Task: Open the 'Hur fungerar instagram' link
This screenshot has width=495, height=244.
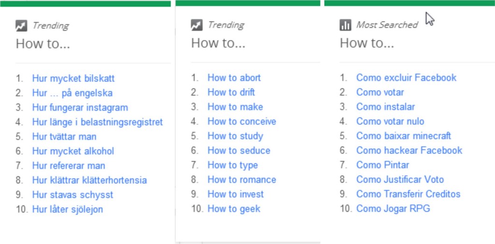Action: tap(80, 108)
